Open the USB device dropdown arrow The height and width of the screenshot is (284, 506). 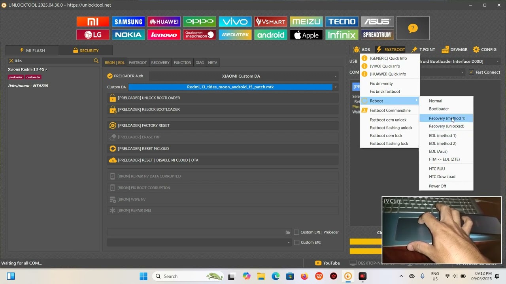pyautogui.click(x=498, y=62)
